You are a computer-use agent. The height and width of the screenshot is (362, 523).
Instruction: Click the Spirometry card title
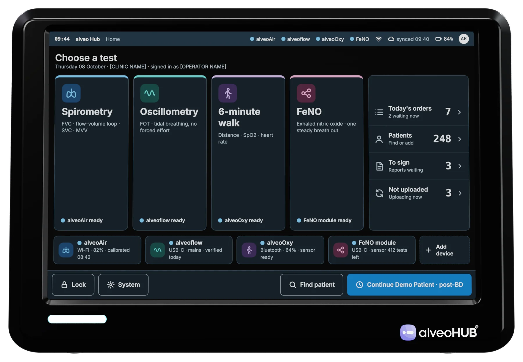click(87, 112)
